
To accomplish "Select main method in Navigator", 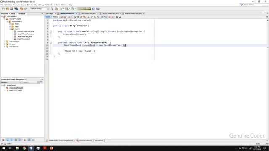I will click(x=16, y=91).
